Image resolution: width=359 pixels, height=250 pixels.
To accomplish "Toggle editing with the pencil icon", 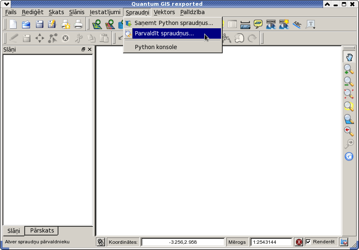I will [x=13, y=38].
